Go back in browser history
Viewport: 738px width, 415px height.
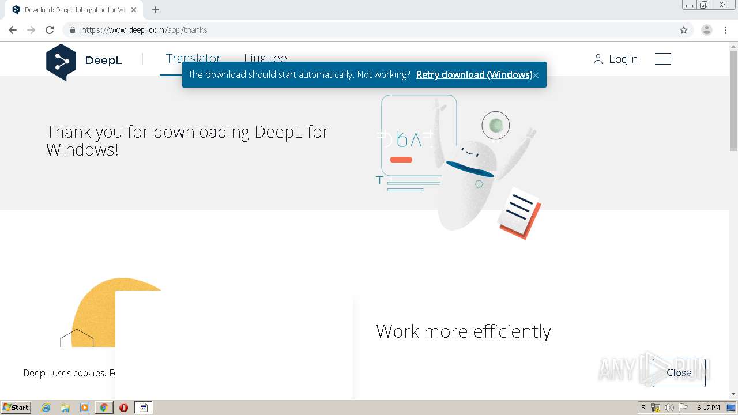(13, 30)
